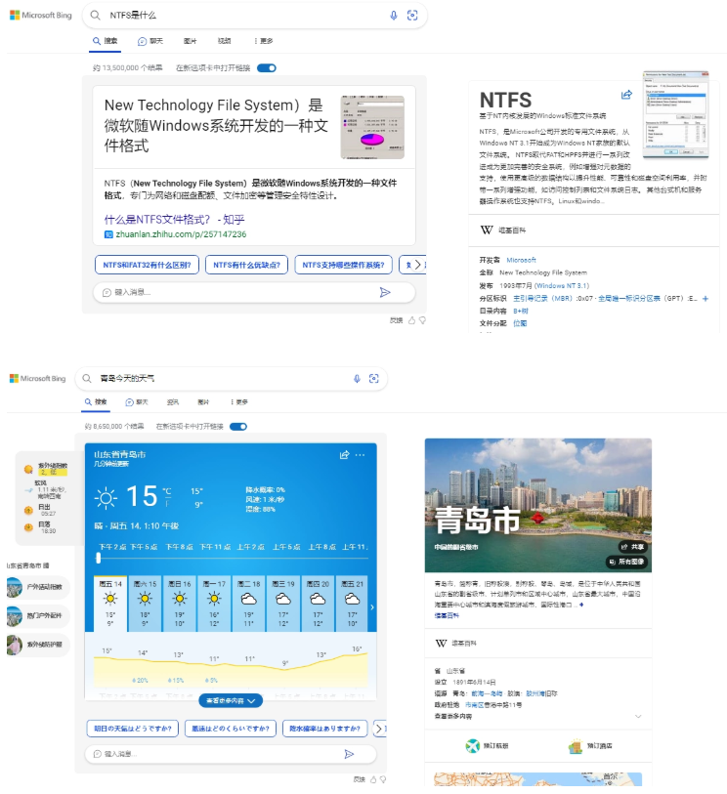The image size is (727, 794).
Task: Switch to the videos tab on the NTFS page
Action: tap(225, 41)
